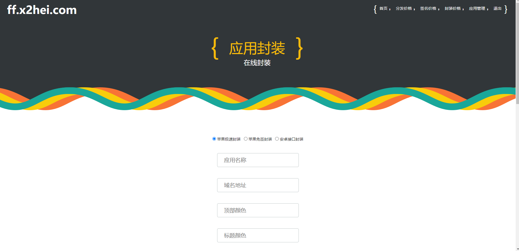Open the 封装价格 navigation item

(x=453, y=9)
